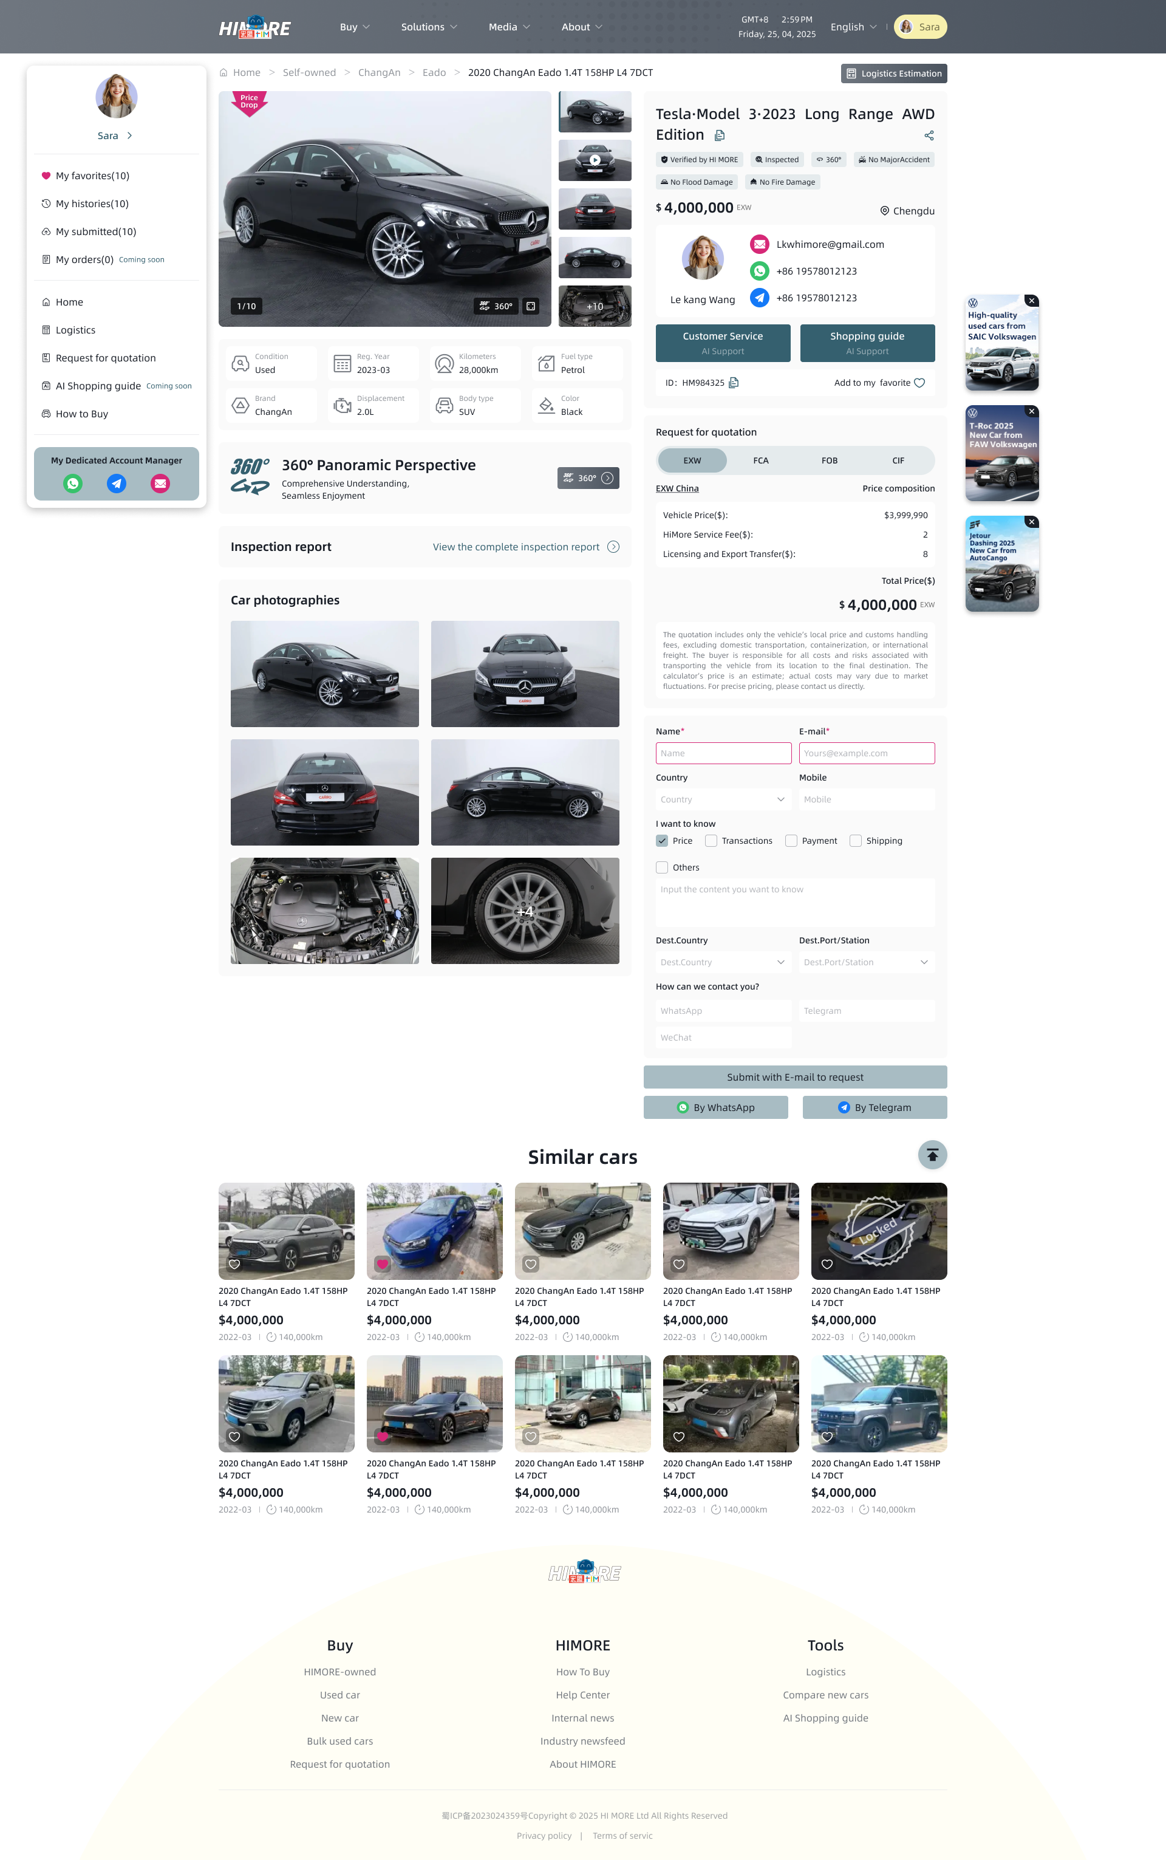Uncheck the Price checkbox

click(662, 841)
